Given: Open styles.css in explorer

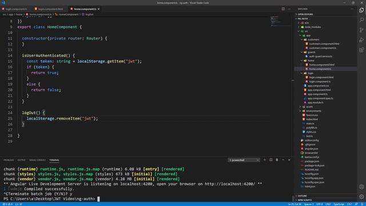Looking at the screenshot, I should pyautogui.click(x=311, y=132).
